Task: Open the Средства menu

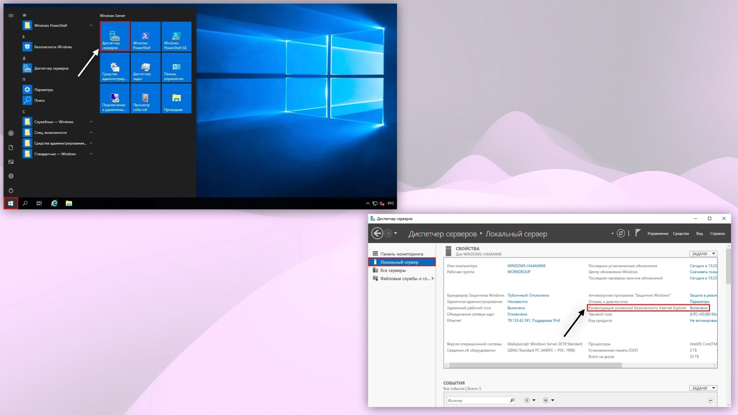Action: [x=681, y=233]
